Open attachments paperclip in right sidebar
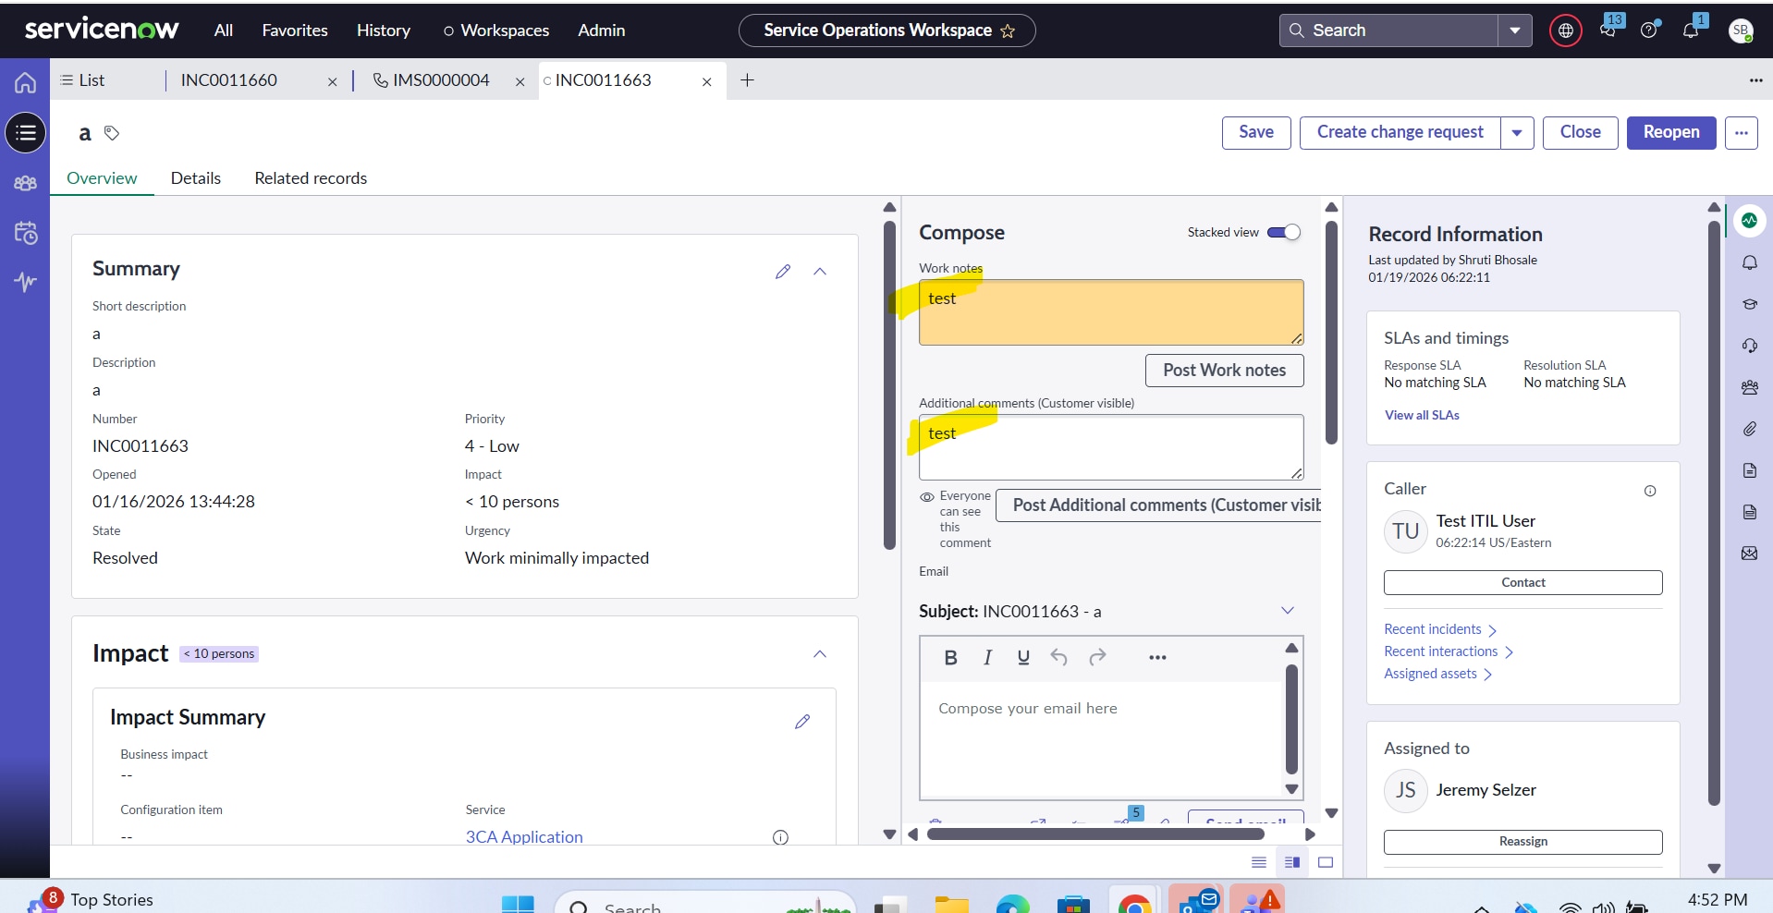The width and height of the screenshot is (1773, 913). click(1750, 429)
